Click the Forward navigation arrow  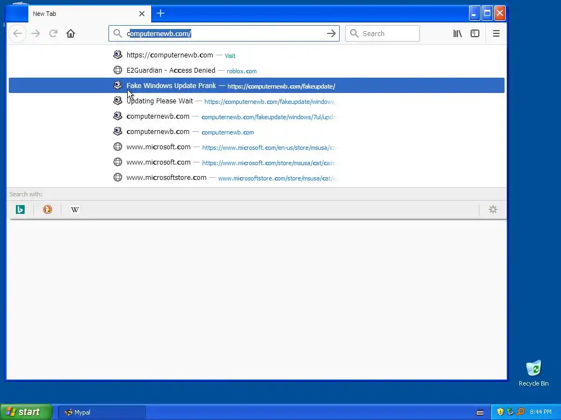pos(36,33)
